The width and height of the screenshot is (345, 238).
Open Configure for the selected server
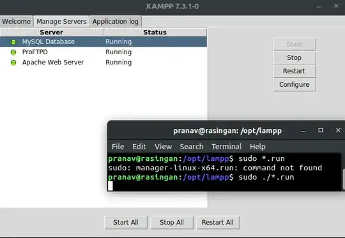[295, 85]
